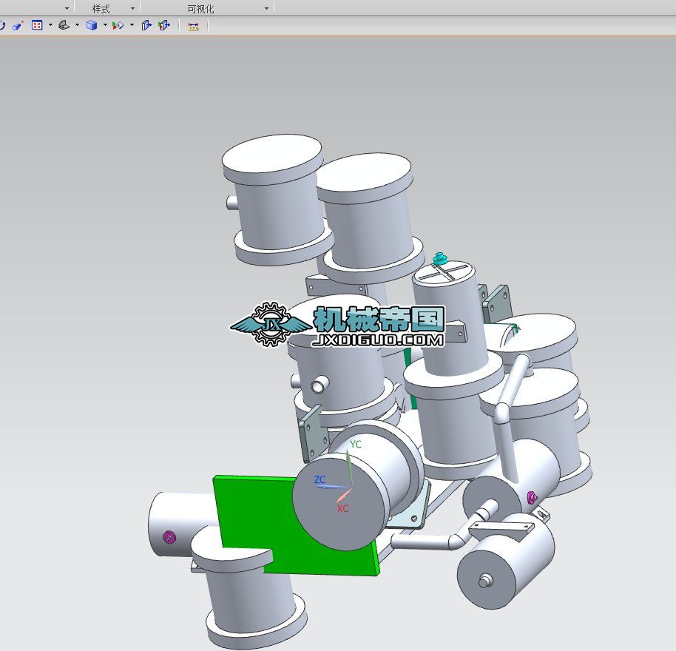The width and height of the screenshot is (676, 651).
Task: Select the view orientation icon
Action: (x=64, y=25)
